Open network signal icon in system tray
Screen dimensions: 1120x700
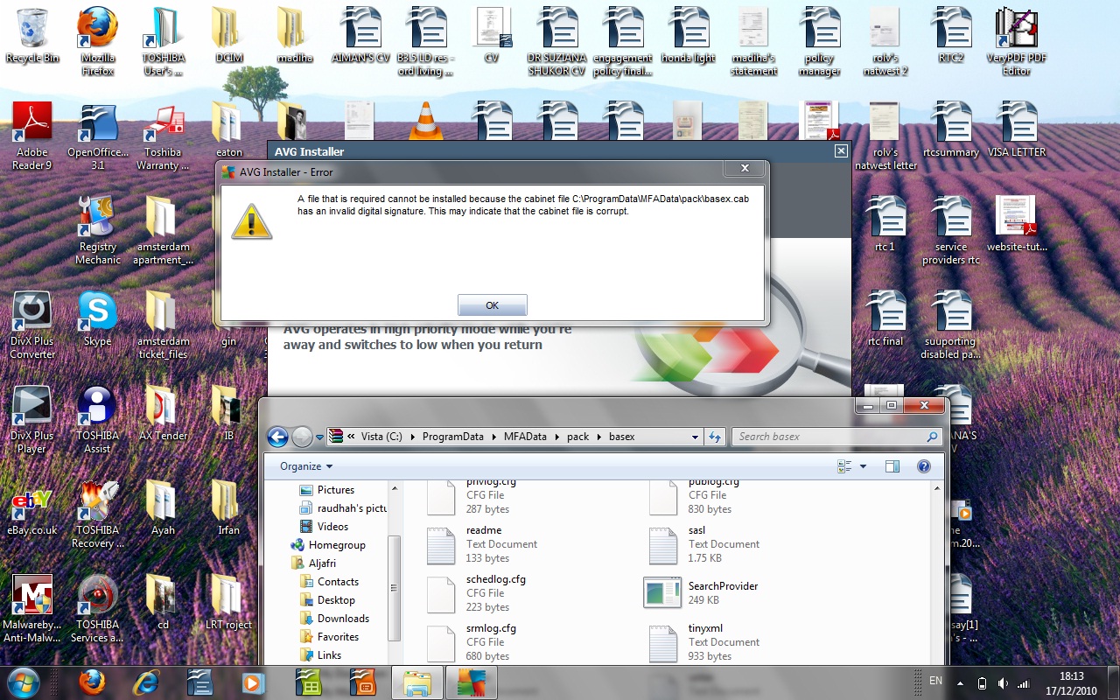tap(1023, 682)
